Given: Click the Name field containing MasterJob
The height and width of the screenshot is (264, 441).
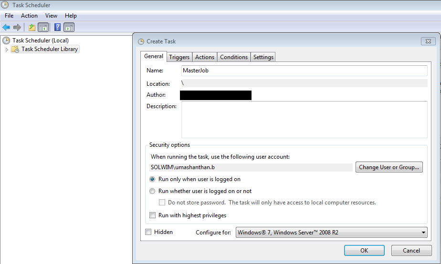Looking at the screenshot, I should (x=304, y=71).
